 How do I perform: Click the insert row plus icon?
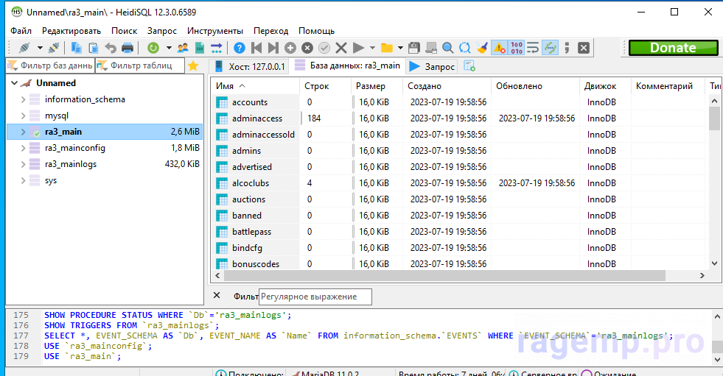tap(290, 48)
